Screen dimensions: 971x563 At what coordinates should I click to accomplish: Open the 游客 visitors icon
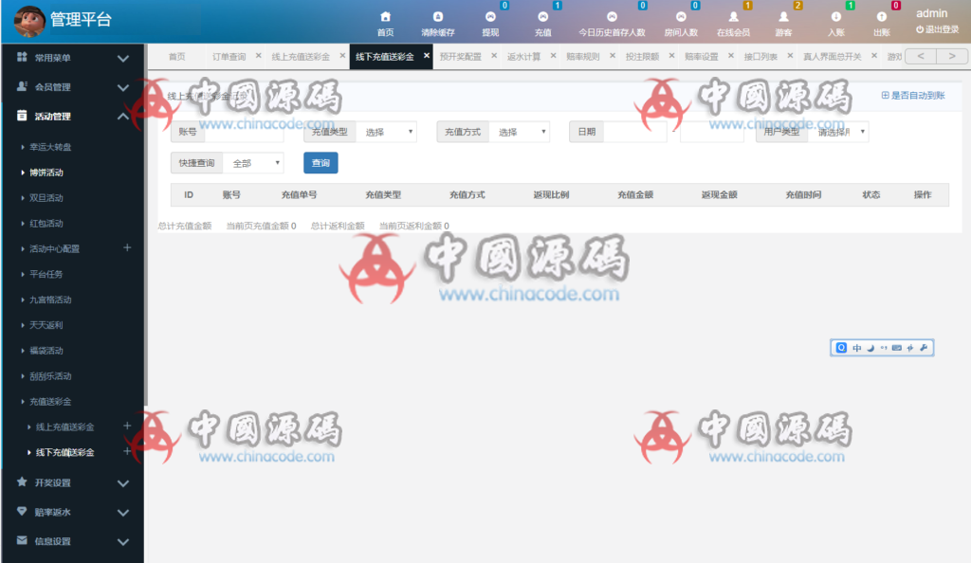(783, 17)
